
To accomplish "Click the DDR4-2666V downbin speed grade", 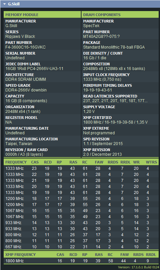I will click(x=26, y=90).
